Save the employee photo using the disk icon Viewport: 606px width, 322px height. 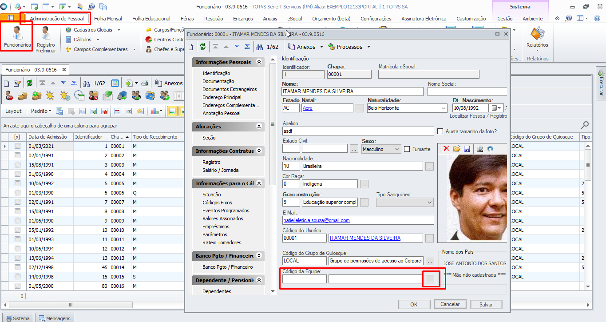click(467, 149)
